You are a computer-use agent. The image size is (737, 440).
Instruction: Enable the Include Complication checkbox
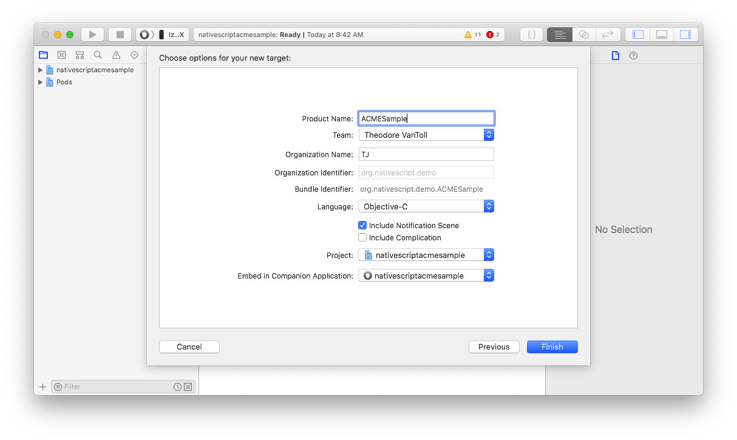(362, 238)
